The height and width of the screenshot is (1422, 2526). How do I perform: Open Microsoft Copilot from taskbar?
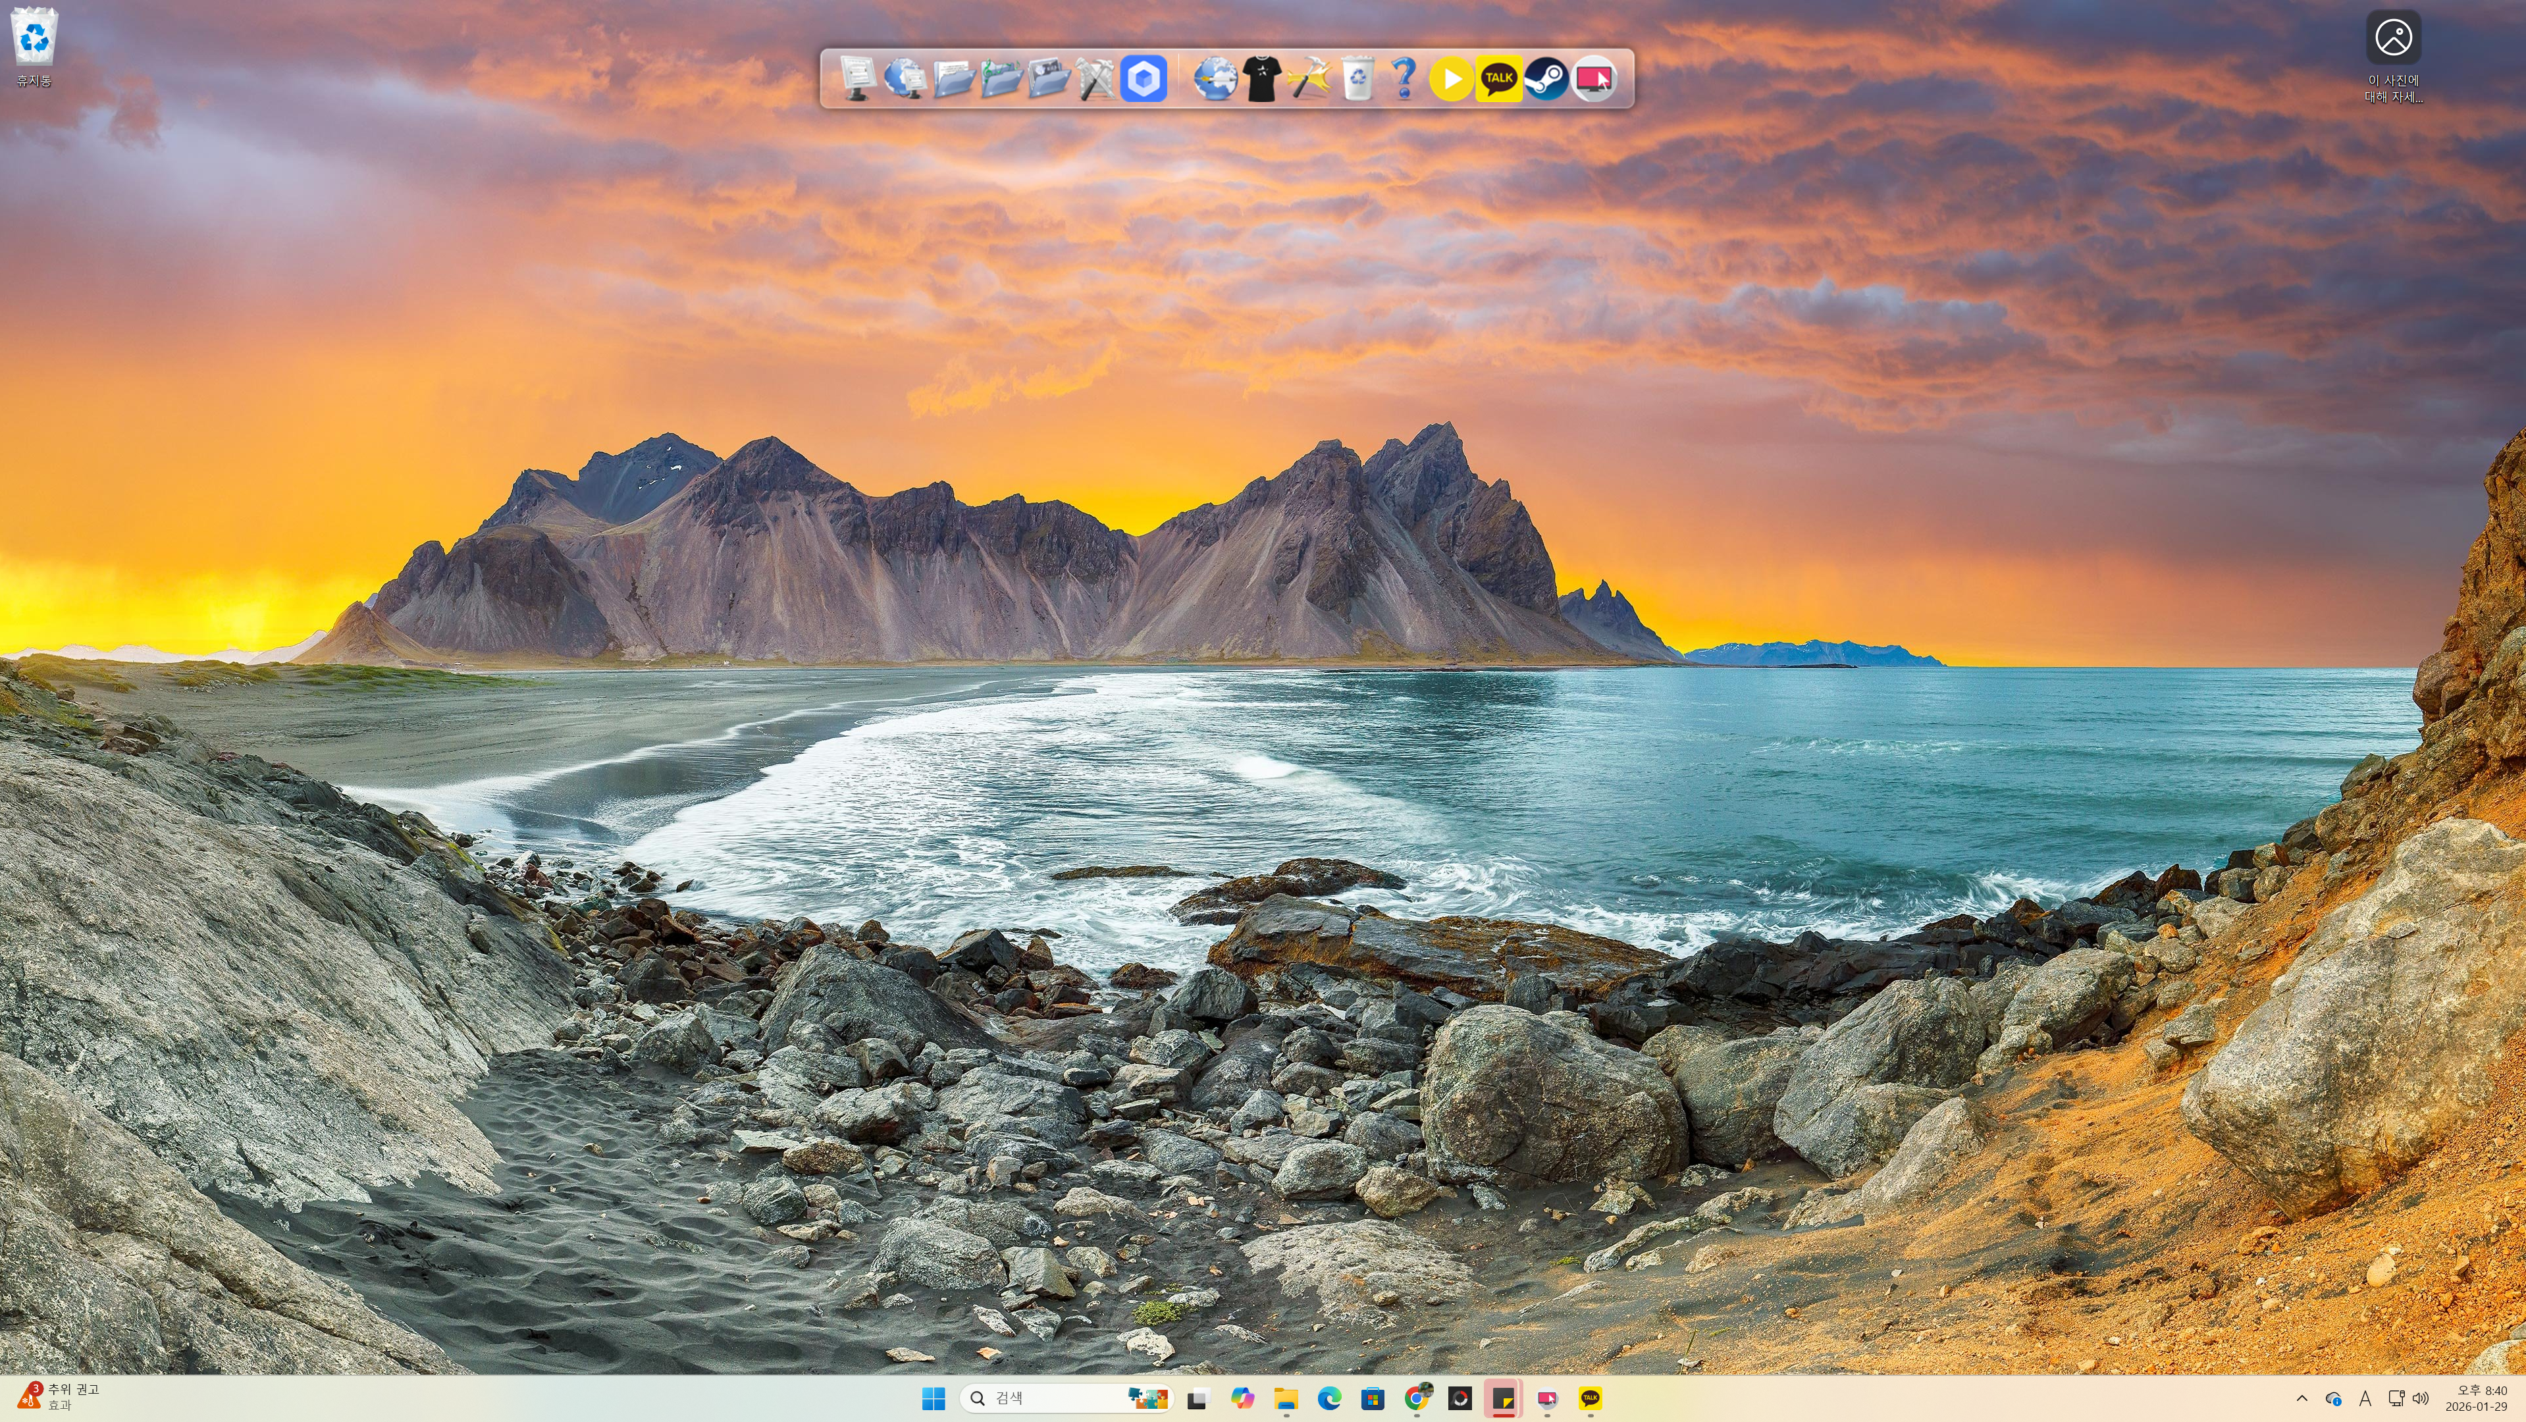pos(1242,1398)
